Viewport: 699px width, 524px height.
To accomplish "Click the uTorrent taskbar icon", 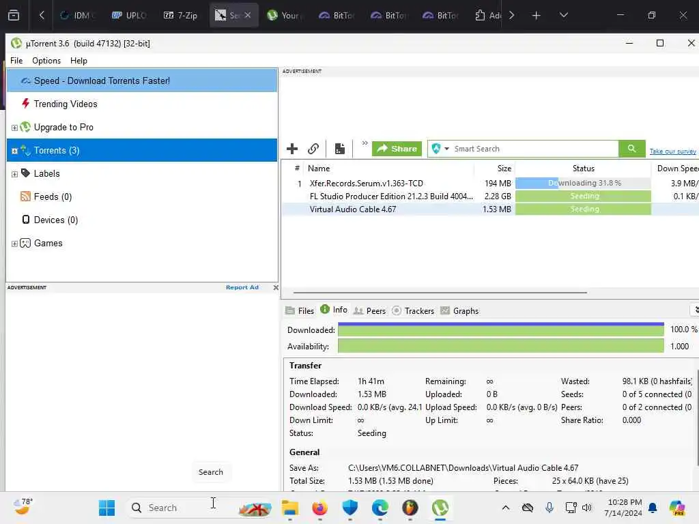I will (440, 508).
